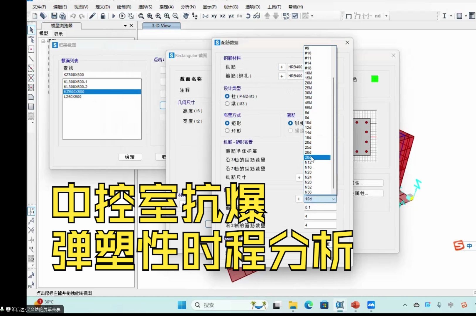Open the 分析(N) menu
476x316 pixels.
(x=188, y=7)
